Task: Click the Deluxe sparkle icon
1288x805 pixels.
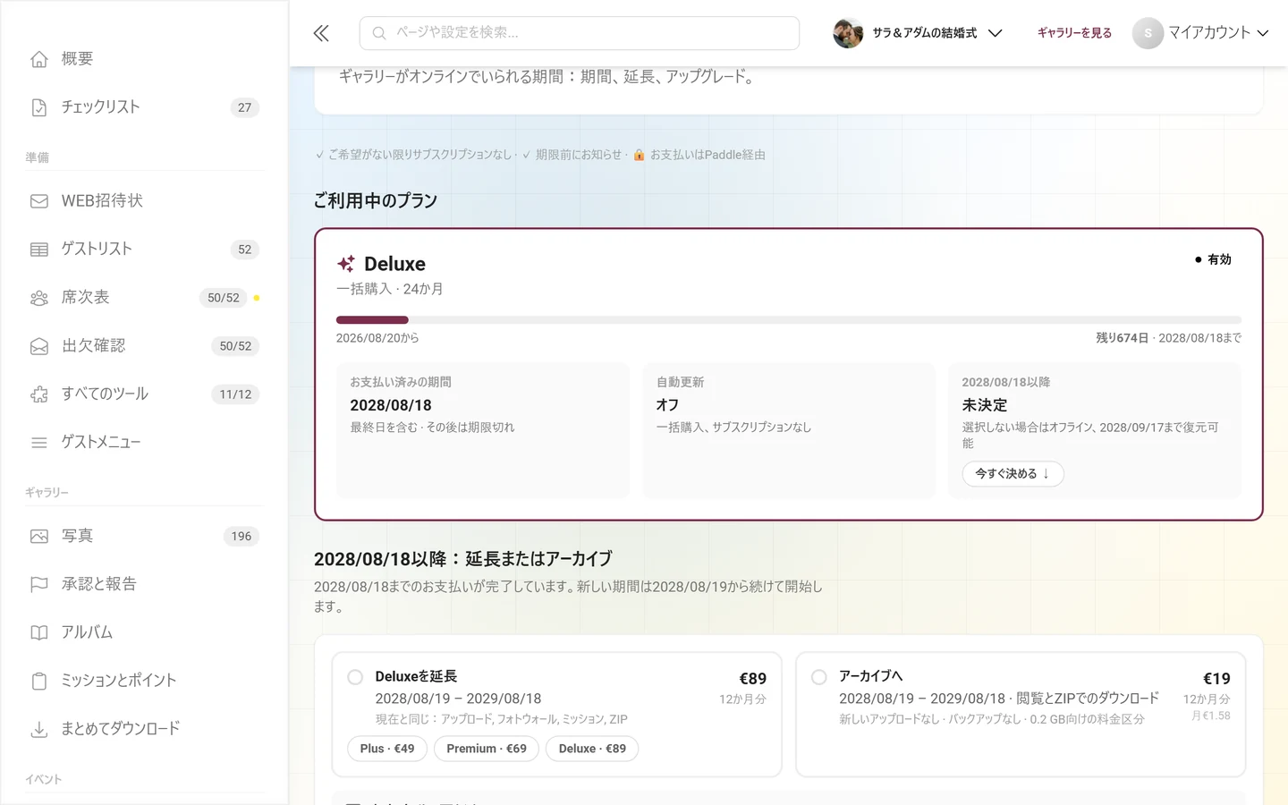Action: [x=346, y=264]
